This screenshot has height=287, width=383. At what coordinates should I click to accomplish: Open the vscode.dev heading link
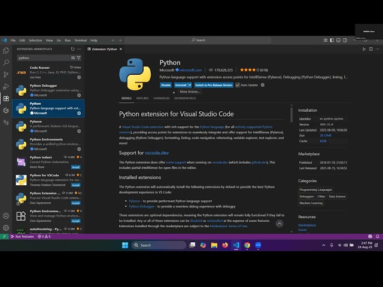(x=157, y=153)
